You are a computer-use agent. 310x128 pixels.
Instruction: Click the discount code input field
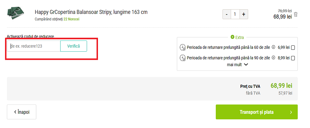pos(34,46)
